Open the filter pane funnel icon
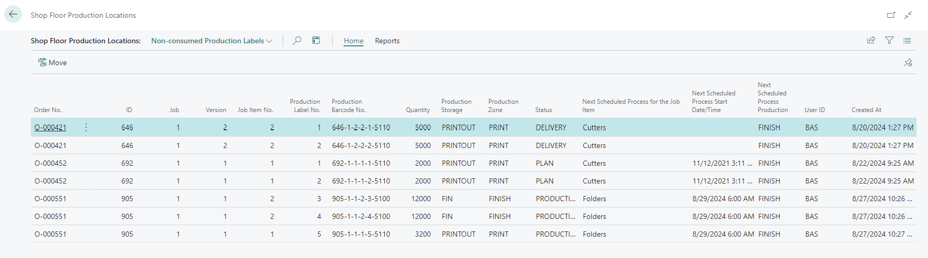Image resolution: width=928 pixels, height=258 pixels. tap(889, 40)
